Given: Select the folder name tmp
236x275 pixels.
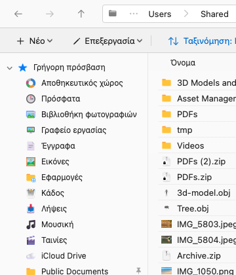Looking at the screenshot, I should click(x=185, y=130).
